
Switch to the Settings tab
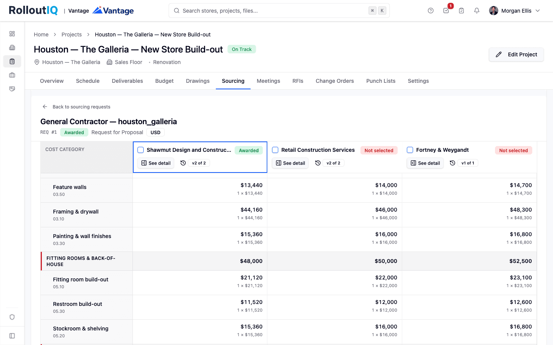[418, 81]
